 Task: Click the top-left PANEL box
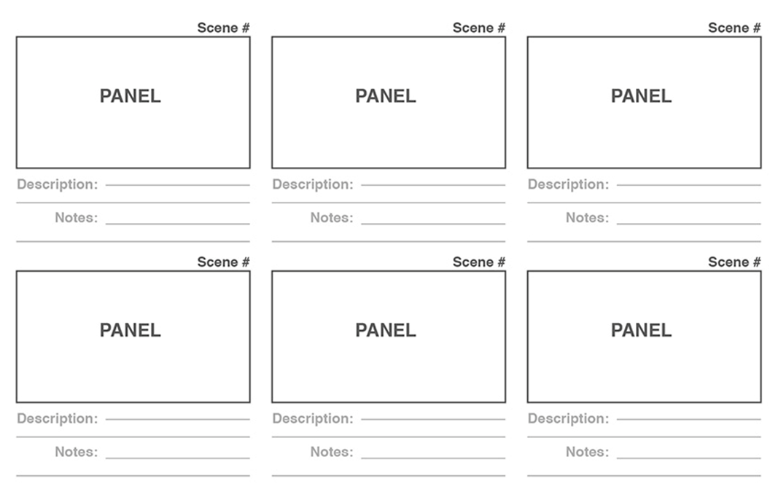(133, 102)
